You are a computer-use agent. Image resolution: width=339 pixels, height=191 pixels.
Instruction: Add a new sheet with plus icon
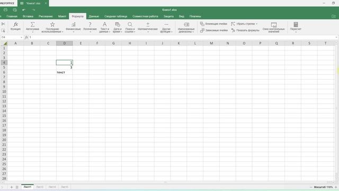[x=12, y=187]
